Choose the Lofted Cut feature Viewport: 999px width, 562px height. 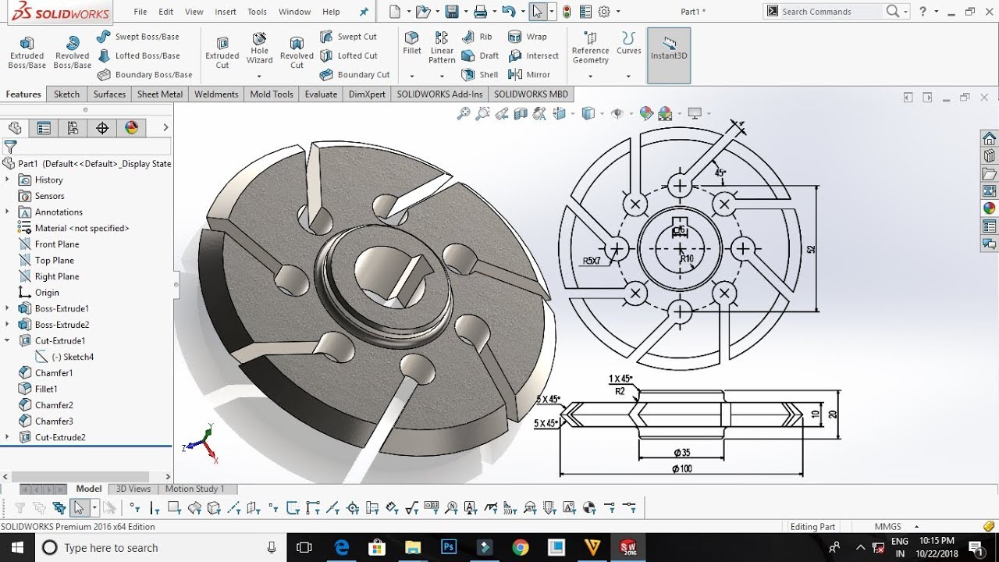tap(348, 55)
